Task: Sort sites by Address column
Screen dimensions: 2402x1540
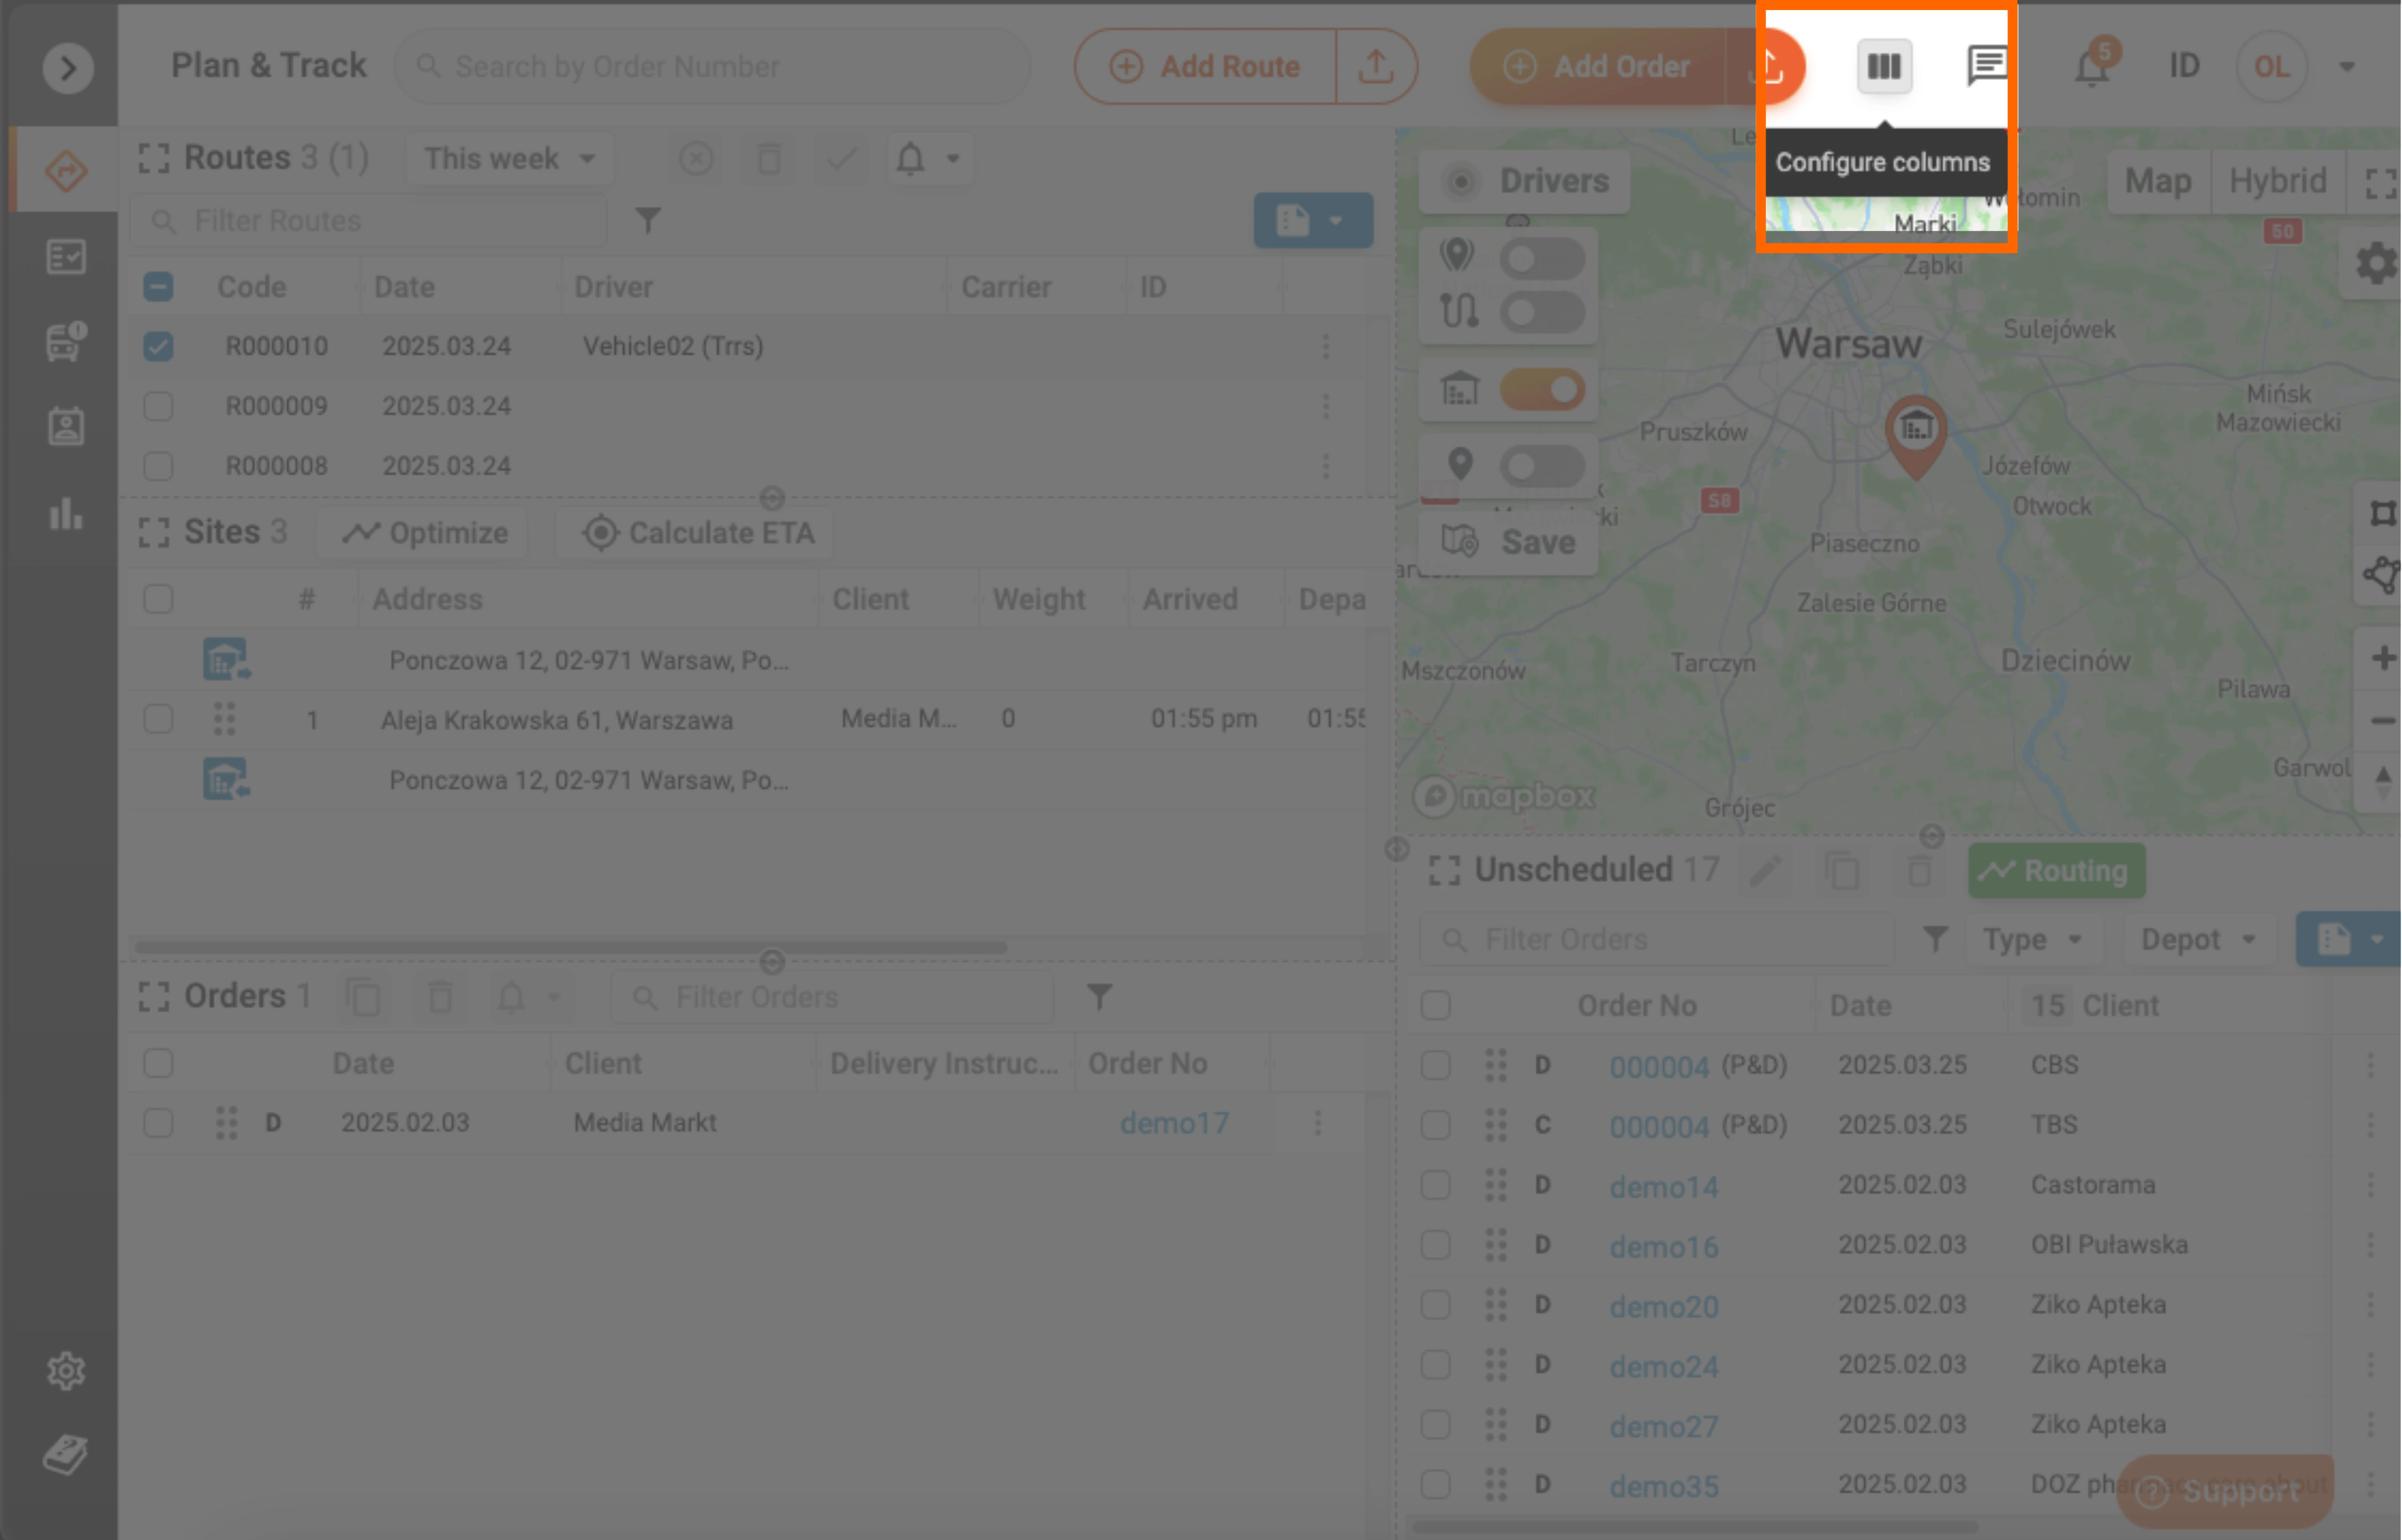Action: click(427, 600)
